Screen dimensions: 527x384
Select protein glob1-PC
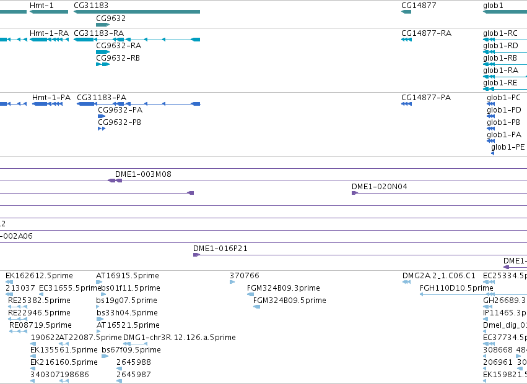(504, 98)
